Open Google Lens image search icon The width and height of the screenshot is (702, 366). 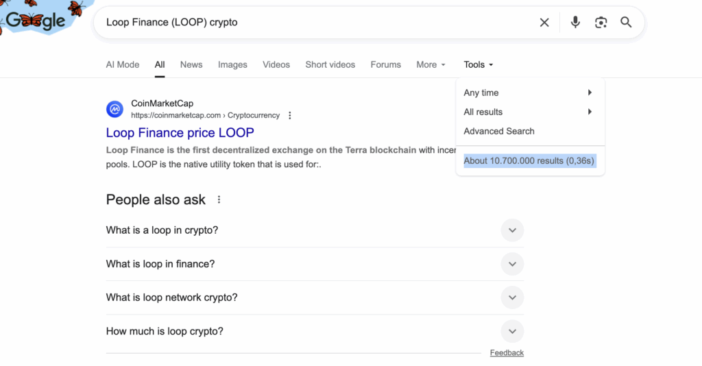[601, 23]
